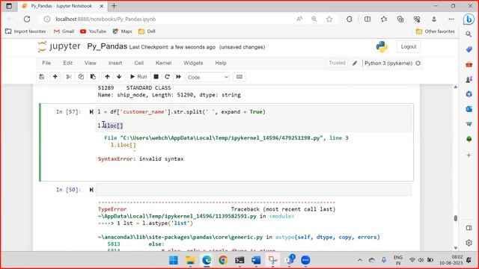
Task: Click into the empty code cell In [50]
Action: (254, 190)
